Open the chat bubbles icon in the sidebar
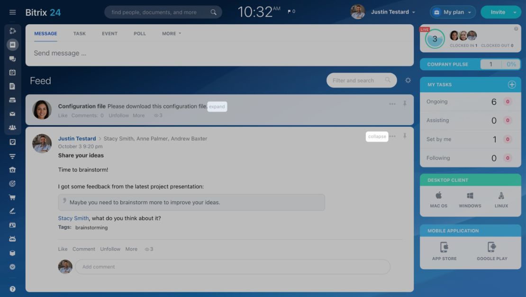526x297 pixels. pyautogui.click(x=12, y=59)
